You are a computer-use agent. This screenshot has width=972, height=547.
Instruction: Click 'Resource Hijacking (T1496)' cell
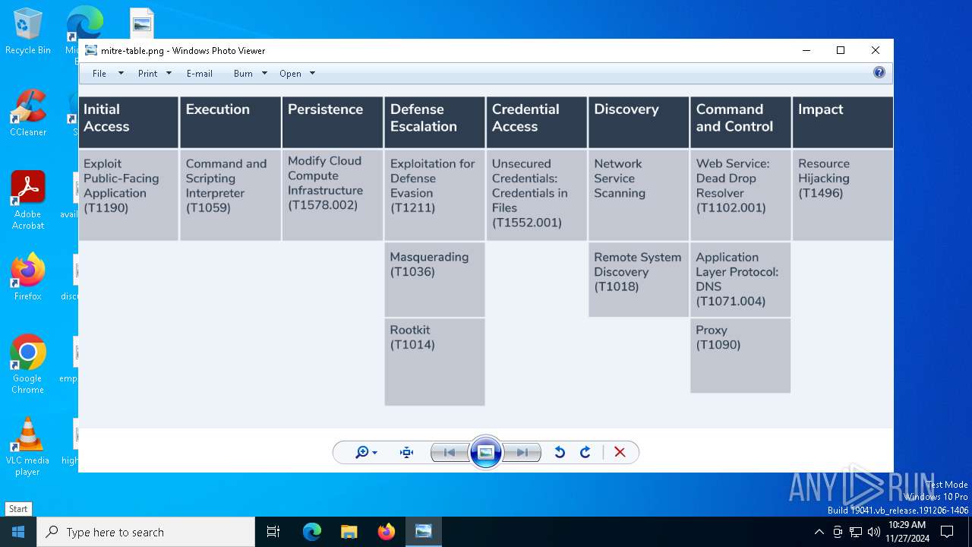(x=843, y=195)
